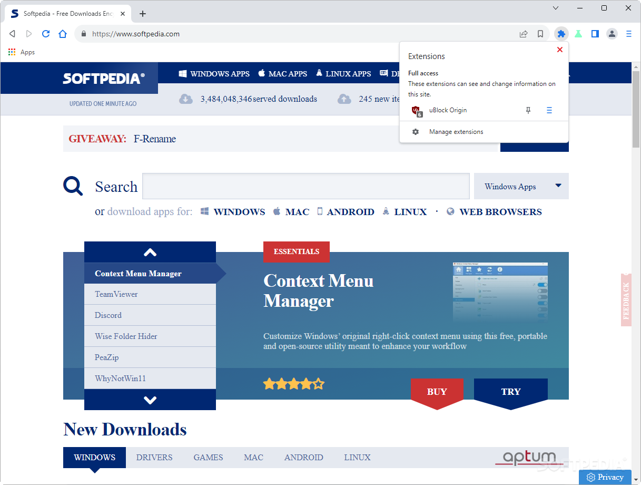Focus the Search input field
This screenshot has height=485, width=641.
click(x=306, y=186)
